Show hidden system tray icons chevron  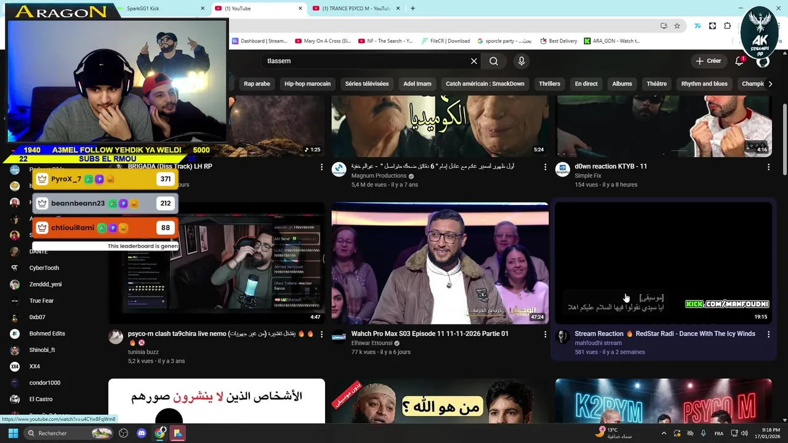point(664,433)
